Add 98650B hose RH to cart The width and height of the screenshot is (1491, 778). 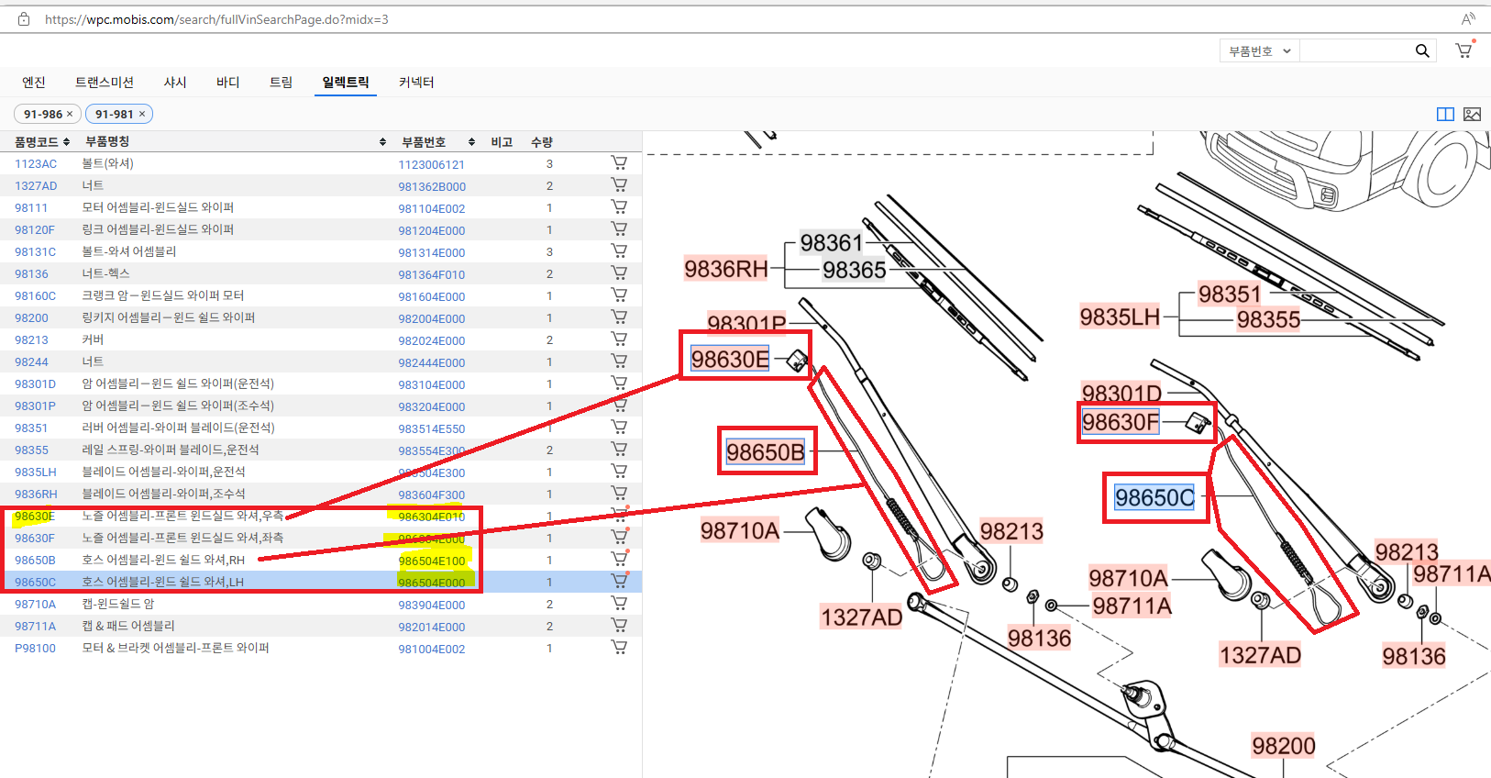pos(620,560)
